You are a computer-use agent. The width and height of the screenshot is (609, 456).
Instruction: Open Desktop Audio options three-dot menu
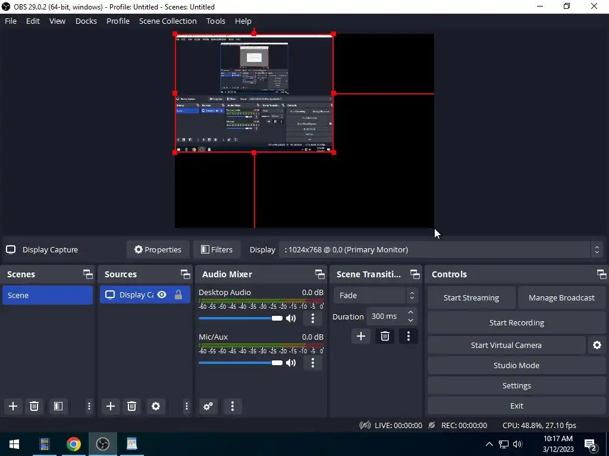coord(313,318)
